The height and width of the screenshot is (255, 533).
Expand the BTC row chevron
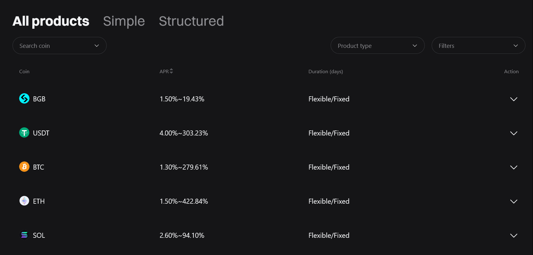click(x=514, y=167)
